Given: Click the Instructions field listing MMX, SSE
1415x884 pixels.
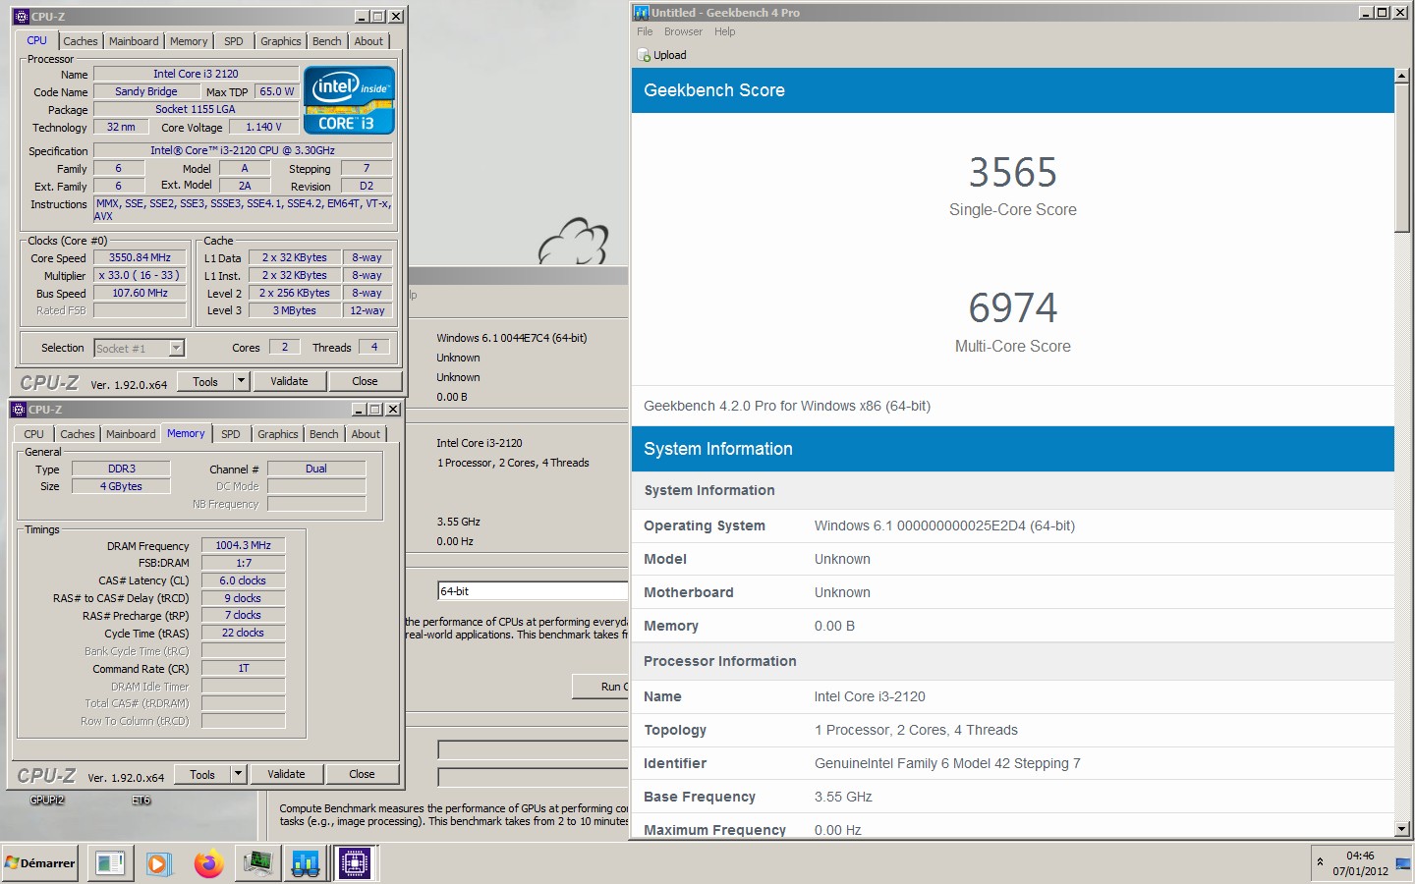Looking at the screenshot, I should pyautogui.click(x=243, y=209).
